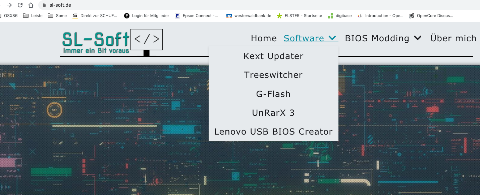Viewport: 480px width, 195px height.
Task: Open the Leiste bookmark folder
Action: pyautogui.click(x=33, y=15)
